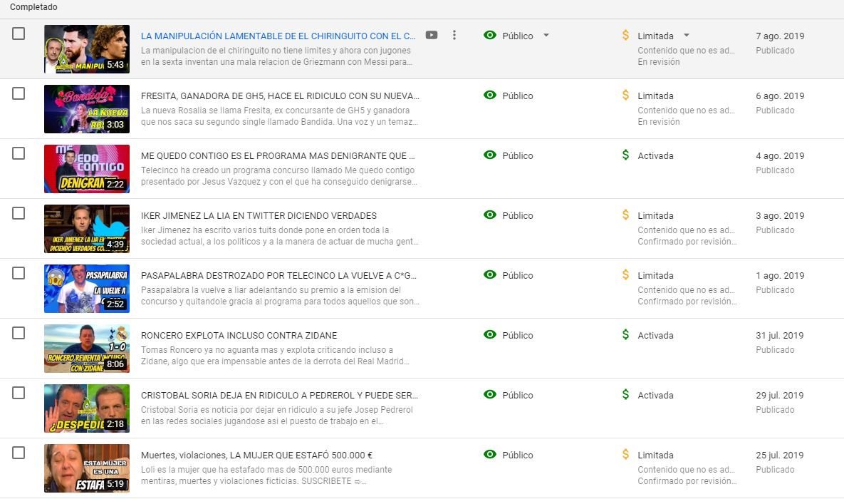Click eye icon for Iker Jimenez video
Screen dimensions: 844x499
[x=490, y=215]
